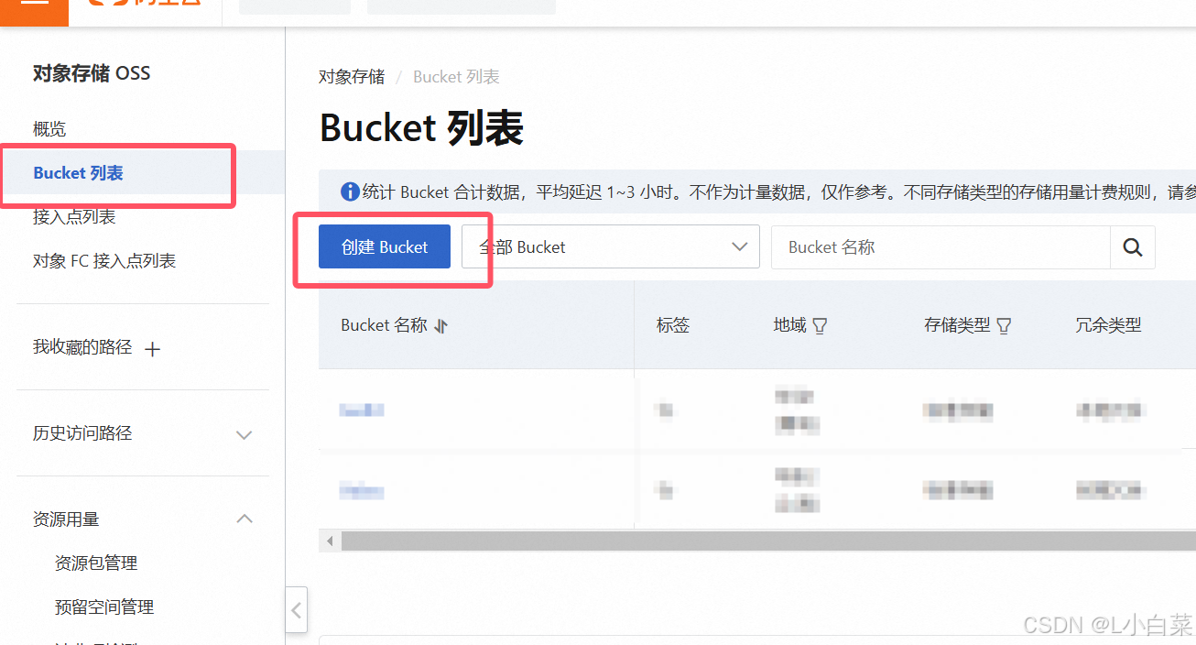The width and height of the screenshot is (1196, 645).
Task: Click the search magnifier icon
Action: (1133, 247)
